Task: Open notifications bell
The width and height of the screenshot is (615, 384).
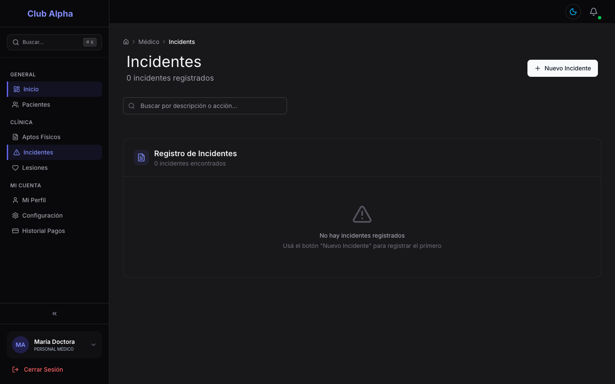Action: [594, 12]
